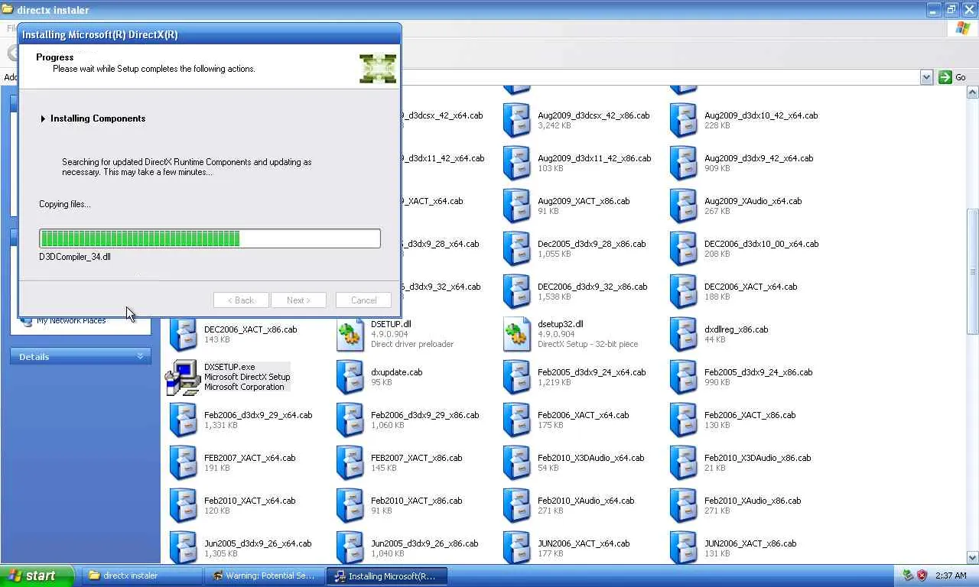
Task: Click the green Copying files progress bar
Action: coord(210,238)
